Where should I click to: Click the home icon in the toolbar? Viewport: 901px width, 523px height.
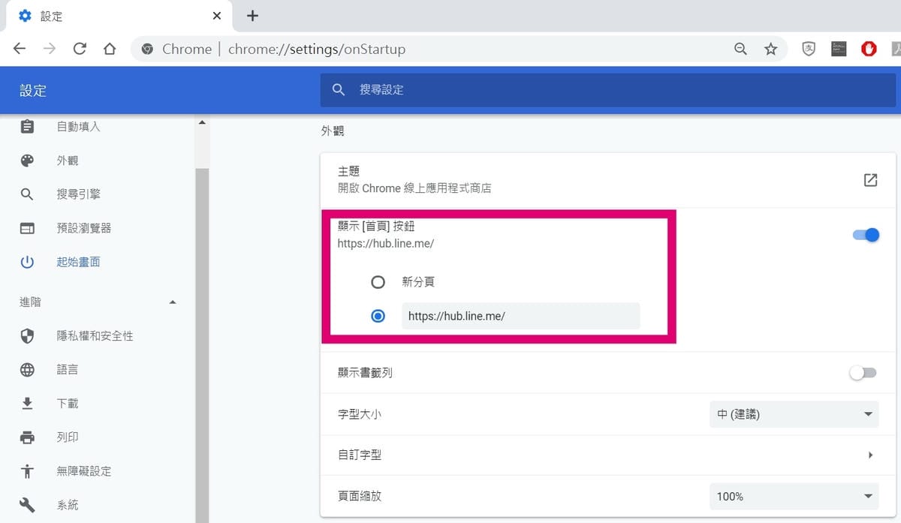pos(110,49)
